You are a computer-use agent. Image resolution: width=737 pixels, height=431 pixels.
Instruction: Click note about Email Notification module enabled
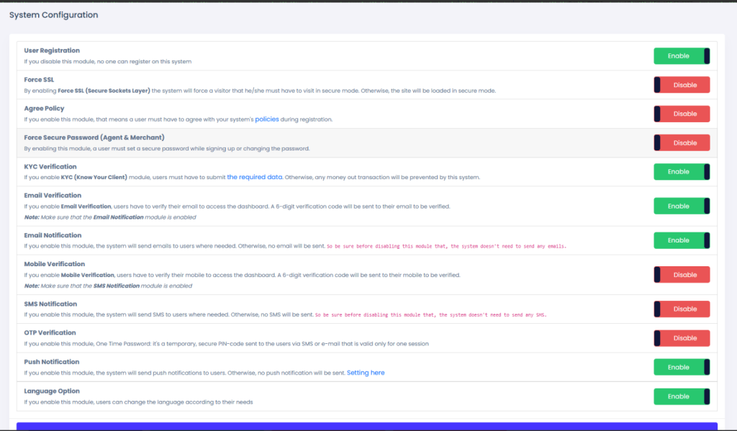110,217
